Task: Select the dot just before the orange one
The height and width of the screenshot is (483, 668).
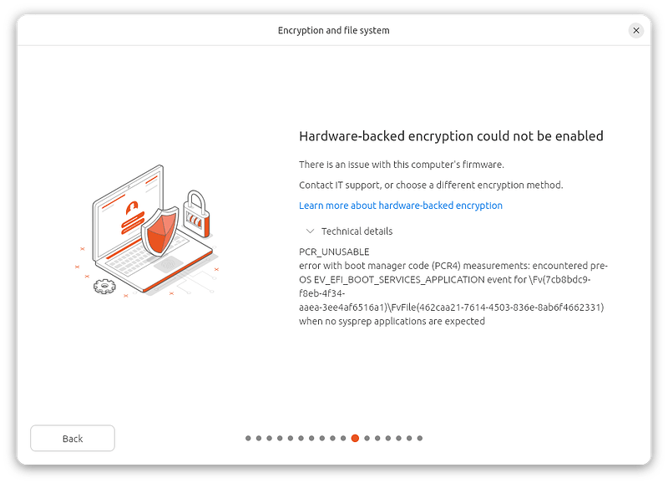Action: point(343,438)
